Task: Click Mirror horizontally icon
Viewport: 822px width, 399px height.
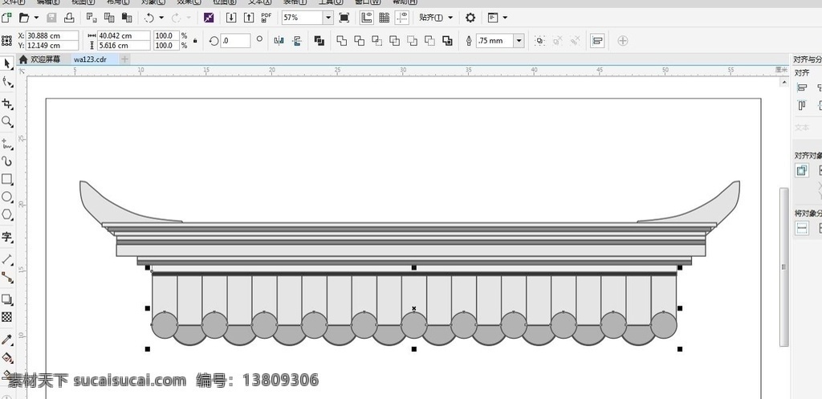Action: coord(279,40)
